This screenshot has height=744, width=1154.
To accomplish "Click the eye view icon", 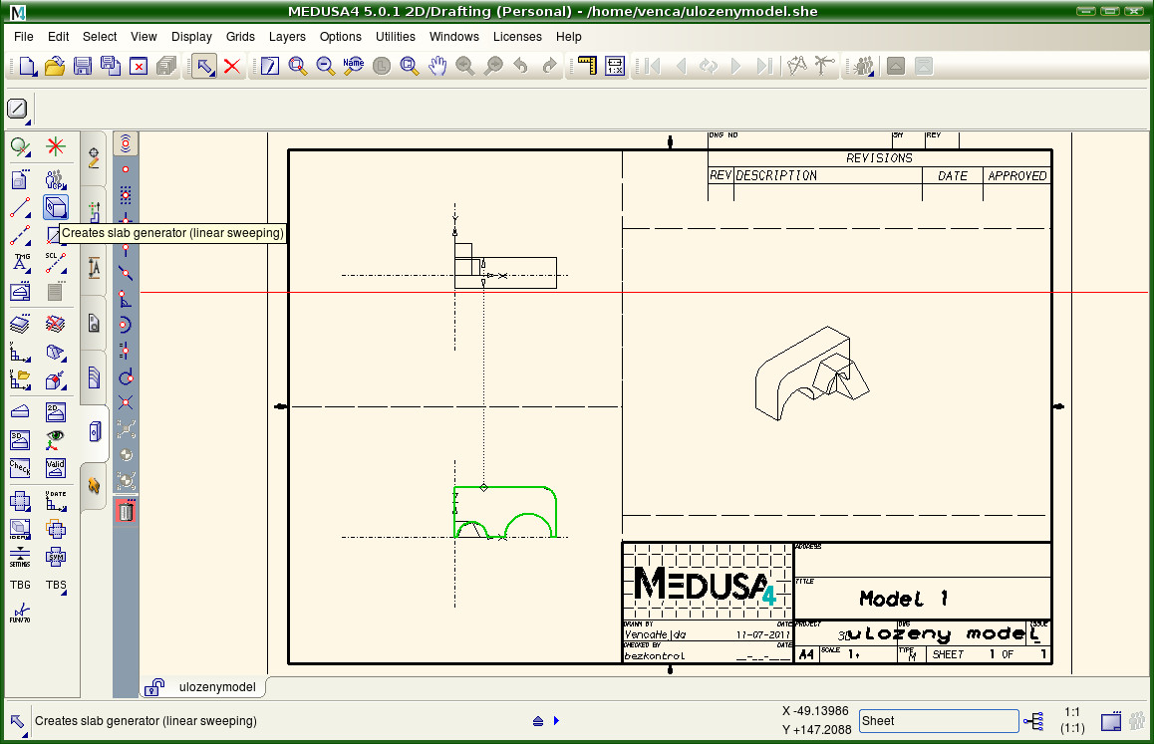I will [56, 439].
